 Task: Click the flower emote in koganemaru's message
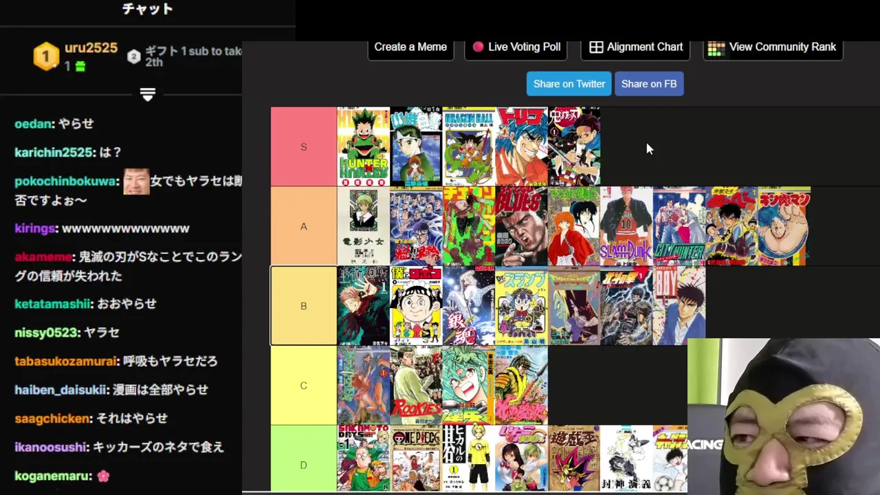click(103, 476)
